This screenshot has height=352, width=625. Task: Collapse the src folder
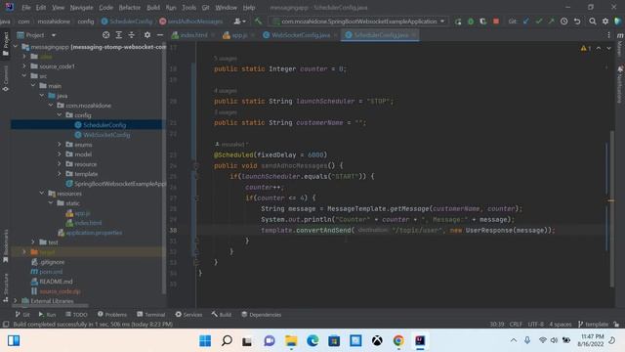tap(24, 76)
